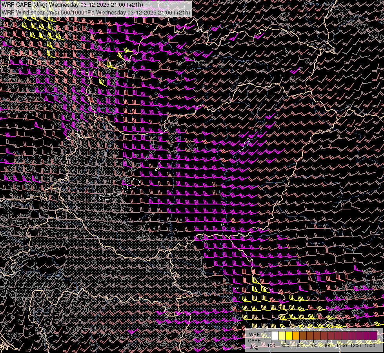Click the 700 legend scale label
This screenshot has width=384, height=353.
click(x=313, y=346)
